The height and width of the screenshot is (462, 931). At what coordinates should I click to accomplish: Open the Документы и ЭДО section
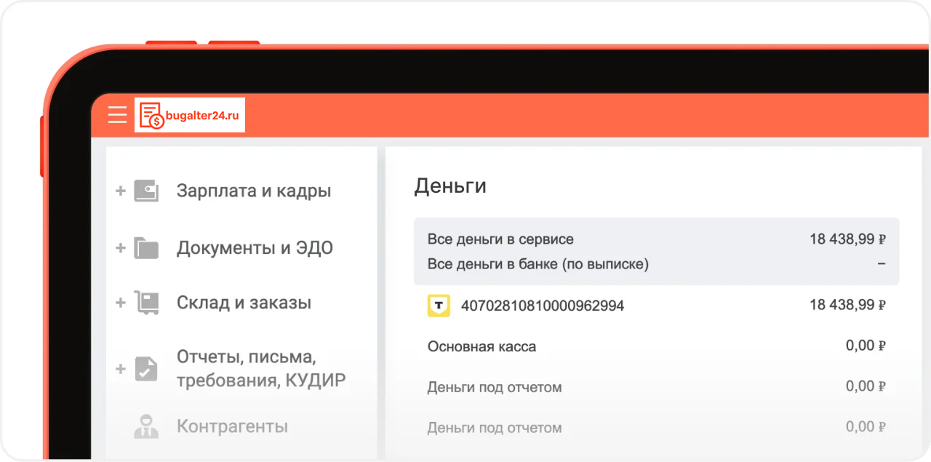(255, 248)
